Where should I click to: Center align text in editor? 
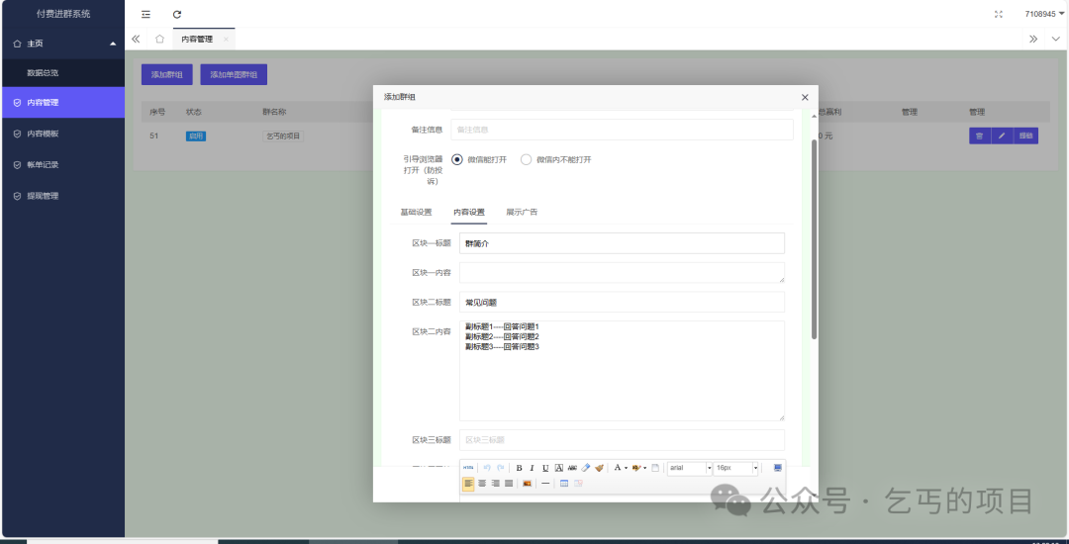click(x=482, y=484)
